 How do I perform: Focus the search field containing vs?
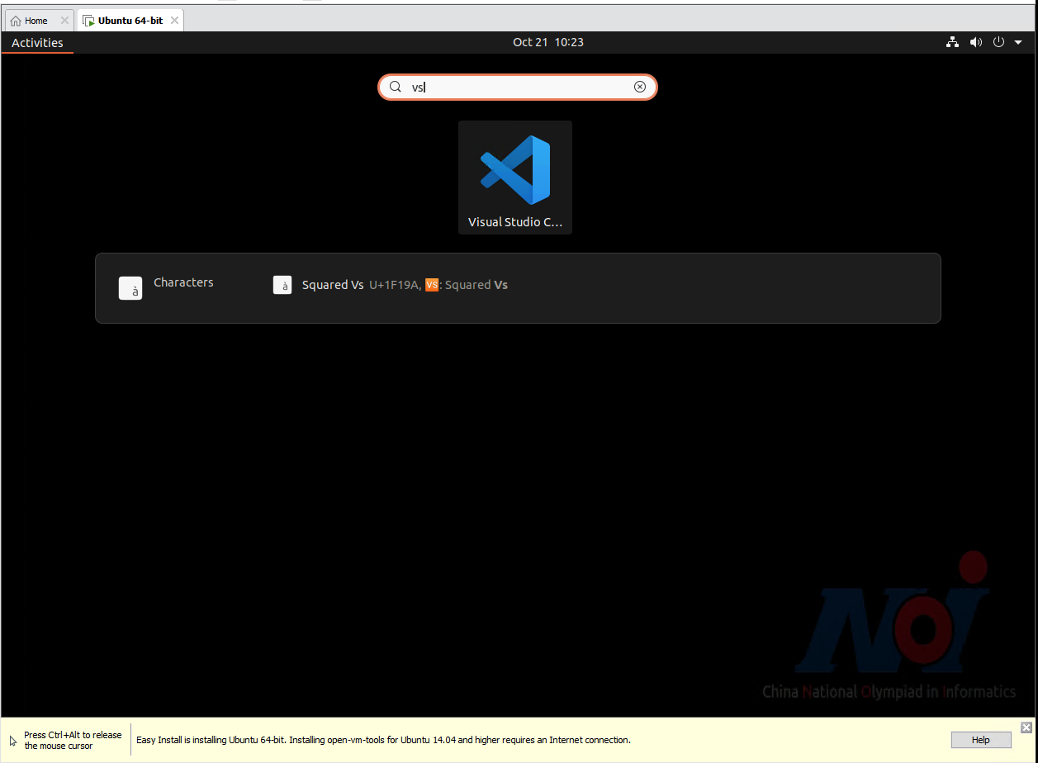point(520,87)
